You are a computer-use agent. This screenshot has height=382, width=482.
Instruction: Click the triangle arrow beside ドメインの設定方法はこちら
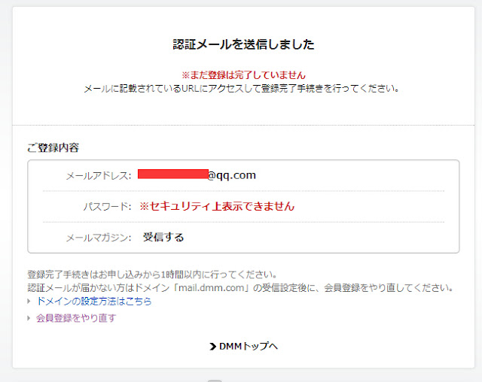coord(29,302)
